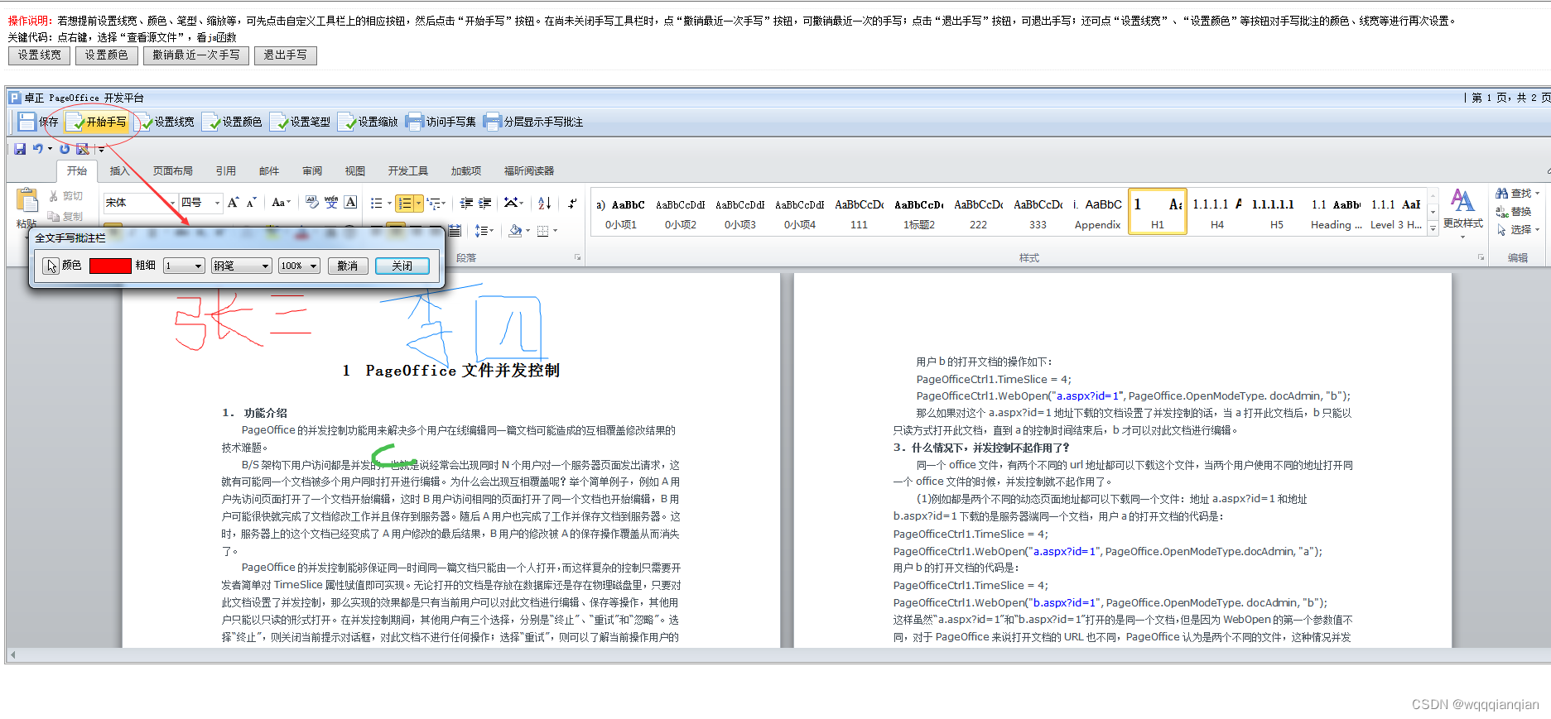The height and width of the screenshot is (719, 1551).
Task: Click 关闭 in the handwriting annotation bar
Action: pos(402,266)
